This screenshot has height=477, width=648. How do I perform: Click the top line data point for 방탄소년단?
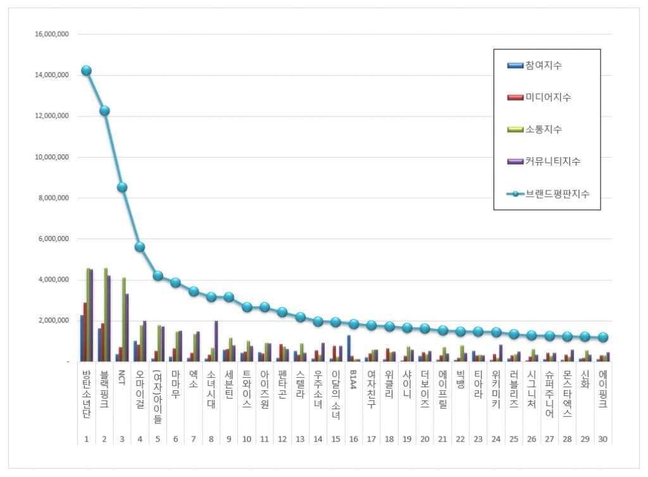86,71
